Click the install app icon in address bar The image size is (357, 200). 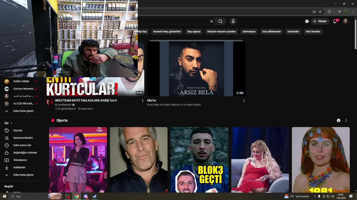pyautogui.click(x=314, y=12)
